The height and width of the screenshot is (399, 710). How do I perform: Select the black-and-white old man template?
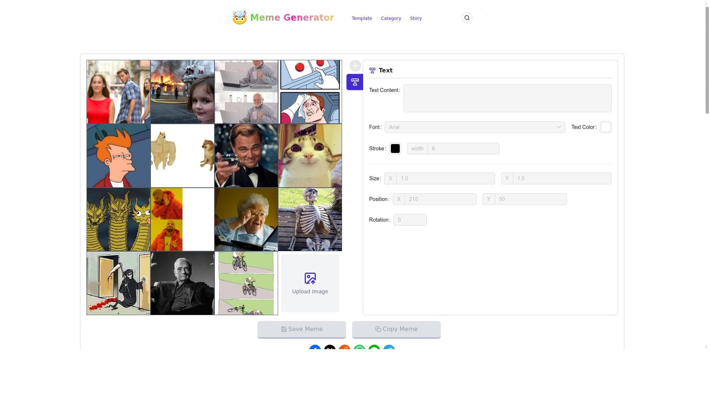[x=182, y=283]
